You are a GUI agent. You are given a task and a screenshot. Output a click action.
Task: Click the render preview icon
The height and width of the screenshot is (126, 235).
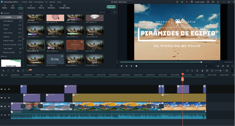[x=187, y=71]
